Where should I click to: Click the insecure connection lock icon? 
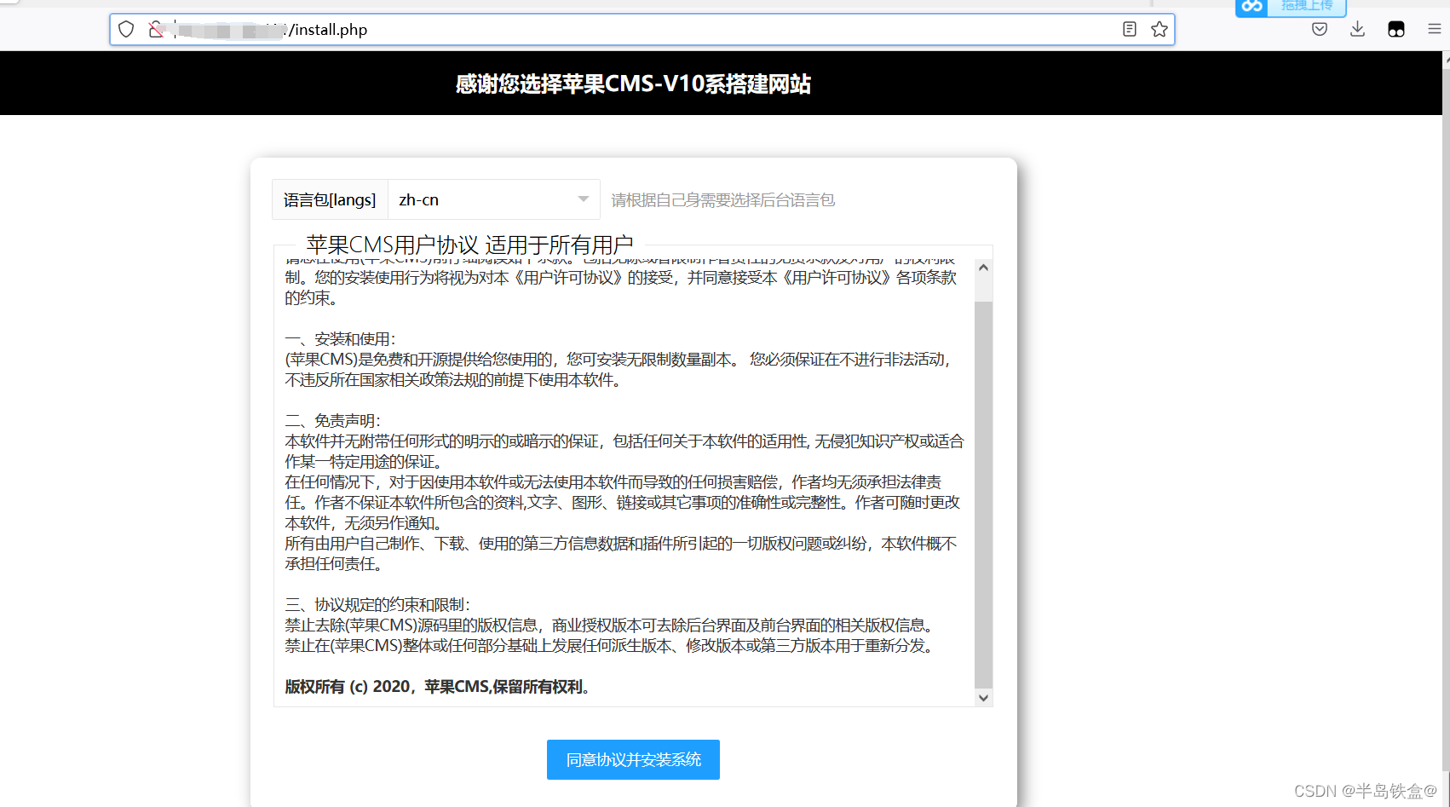pyautogui.click(x=156, y=29)
